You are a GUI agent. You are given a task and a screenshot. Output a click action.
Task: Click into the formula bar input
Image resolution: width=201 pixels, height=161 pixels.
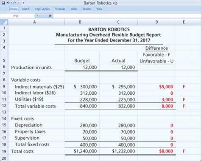pyautogui.click(x=127, y=16)
